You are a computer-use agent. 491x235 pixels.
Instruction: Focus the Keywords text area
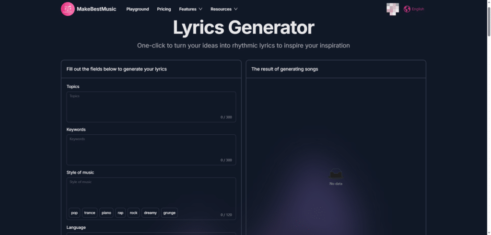tap(151, 150)
